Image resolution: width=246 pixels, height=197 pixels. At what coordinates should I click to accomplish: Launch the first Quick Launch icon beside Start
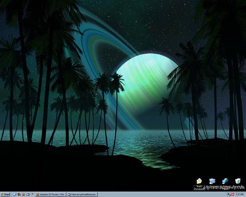[14, 195]
